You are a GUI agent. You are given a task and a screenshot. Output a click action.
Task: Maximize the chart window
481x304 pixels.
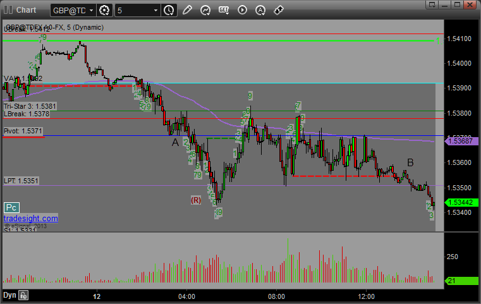pos(458,4)
